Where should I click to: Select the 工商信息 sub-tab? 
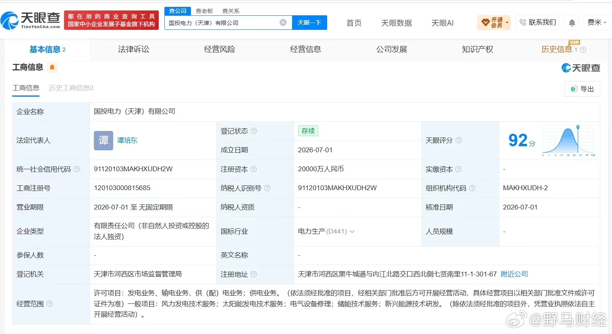(26, 88)
